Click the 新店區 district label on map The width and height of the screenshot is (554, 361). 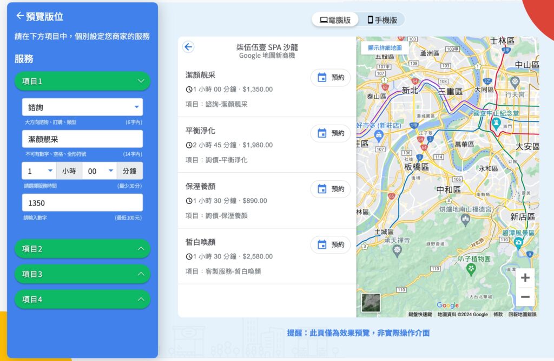(x=523, y=217)
